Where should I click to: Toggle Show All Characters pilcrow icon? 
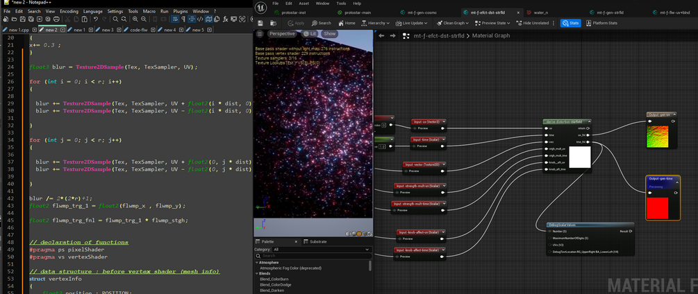pos(183,19)
